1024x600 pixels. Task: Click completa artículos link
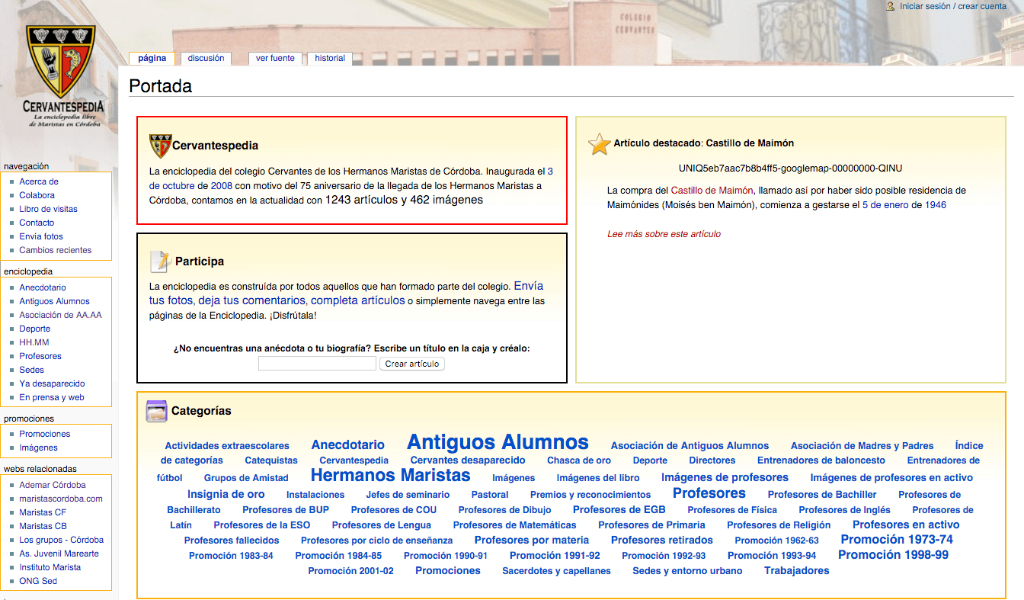(x=358, y=300)
